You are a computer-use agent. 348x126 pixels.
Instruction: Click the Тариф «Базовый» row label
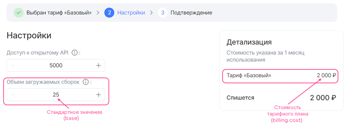click(249, 75)
